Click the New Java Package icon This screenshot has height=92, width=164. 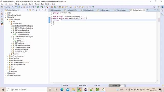point(52,7)
